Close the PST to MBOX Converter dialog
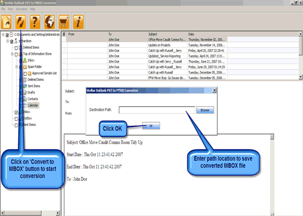The image size is (303, 216). (214, 90)
